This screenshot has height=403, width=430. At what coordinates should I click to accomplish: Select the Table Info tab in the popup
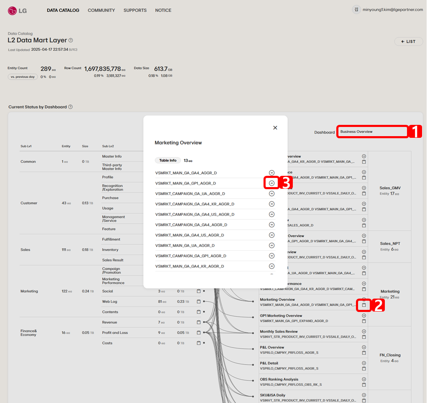point(168,160)
